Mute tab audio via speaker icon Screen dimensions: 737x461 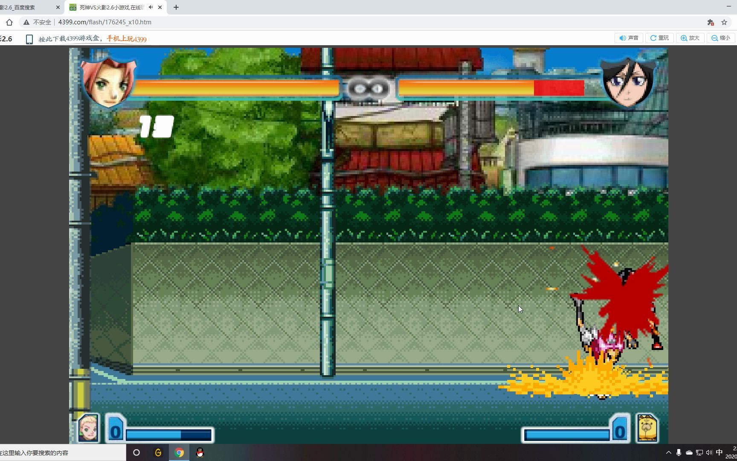click(x=151, y=7)
